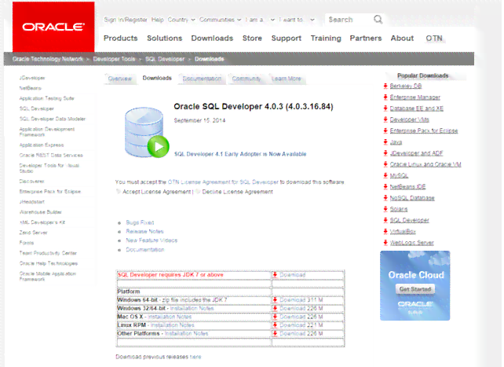504x367 pixels.
Task: Click the download arrow icon beside NetBeans IDE
Action: point(385,186)
